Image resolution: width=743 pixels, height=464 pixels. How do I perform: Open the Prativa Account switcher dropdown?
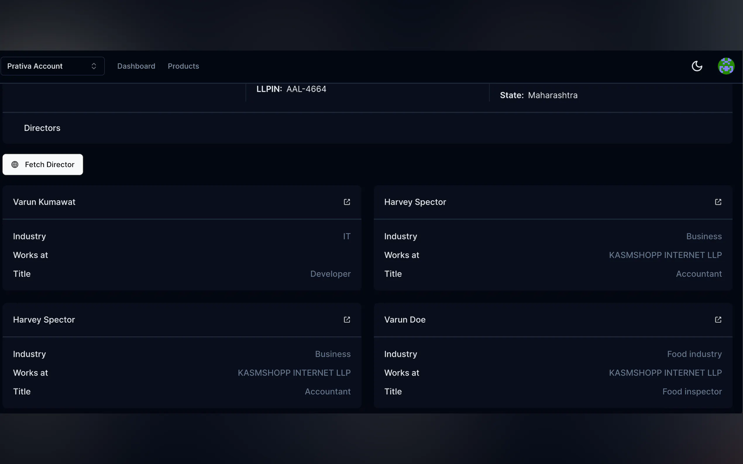[x=52, y=66]
